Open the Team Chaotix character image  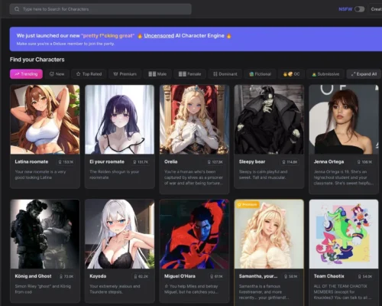344,234
